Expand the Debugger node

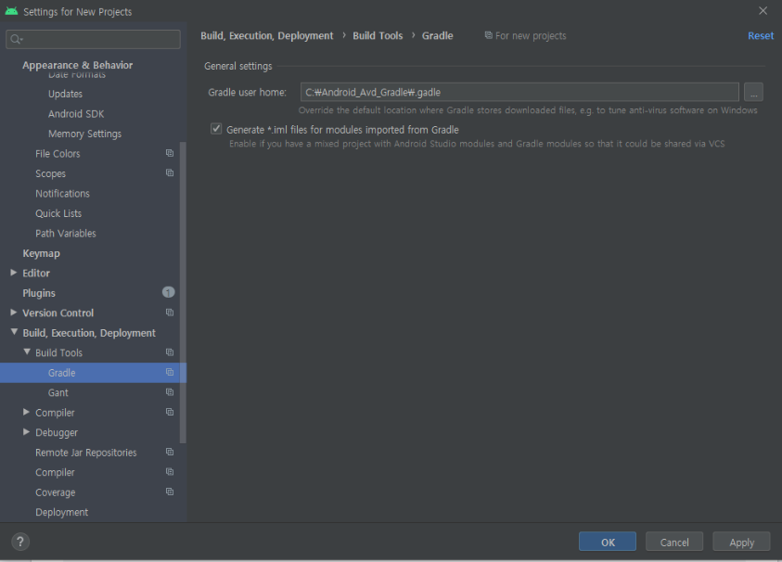[x=26, y=432]
